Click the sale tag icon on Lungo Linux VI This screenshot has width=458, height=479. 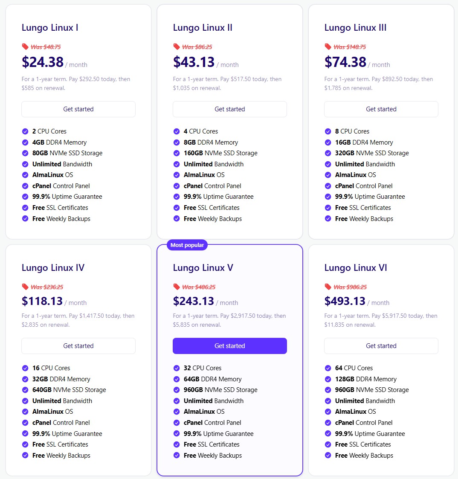click(328, 287)
